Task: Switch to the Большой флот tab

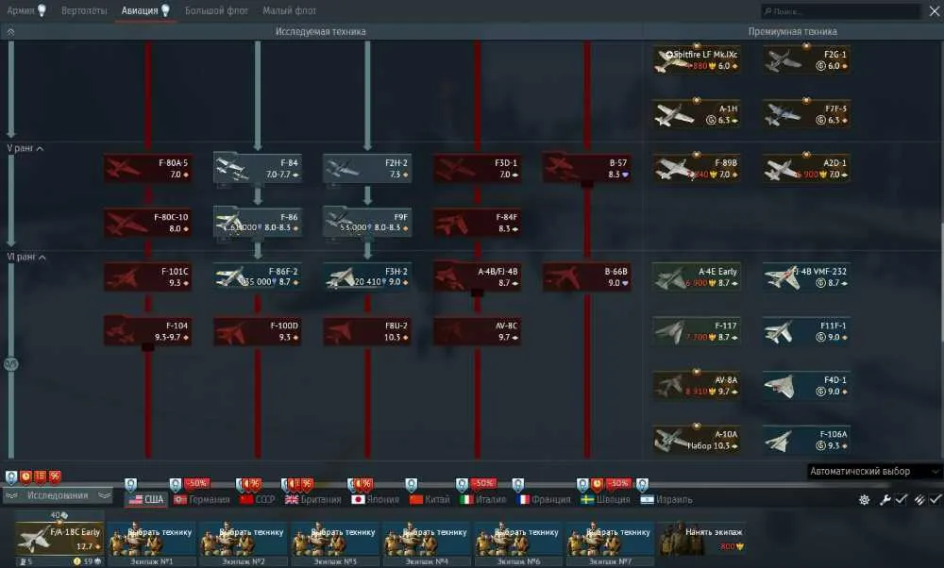Action: point(216,10)
